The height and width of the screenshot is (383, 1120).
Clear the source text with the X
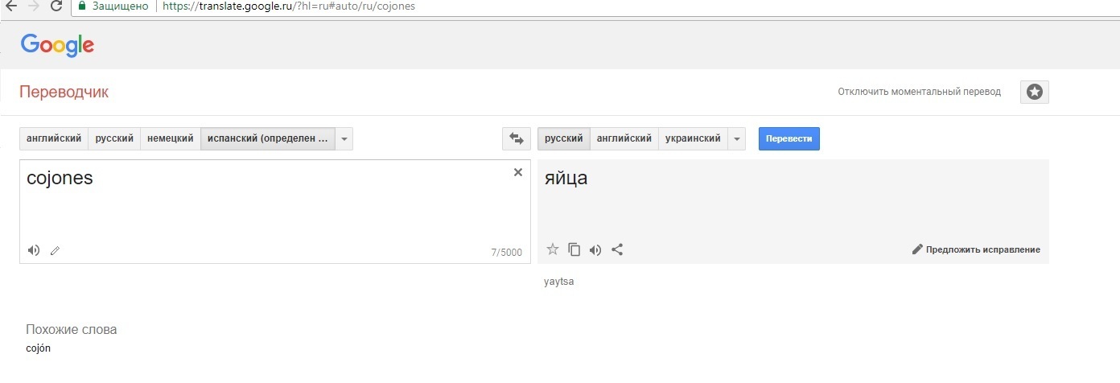point(518,172)
